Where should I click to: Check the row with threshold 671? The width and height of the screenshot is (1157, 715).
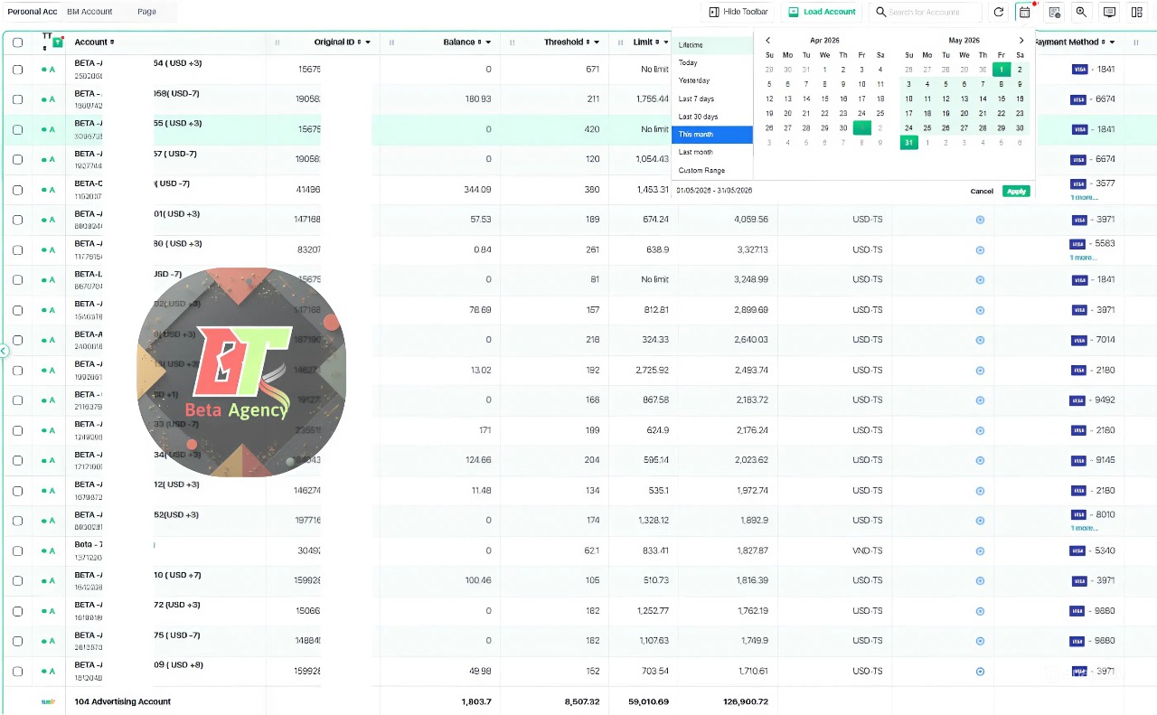point(17,70)
